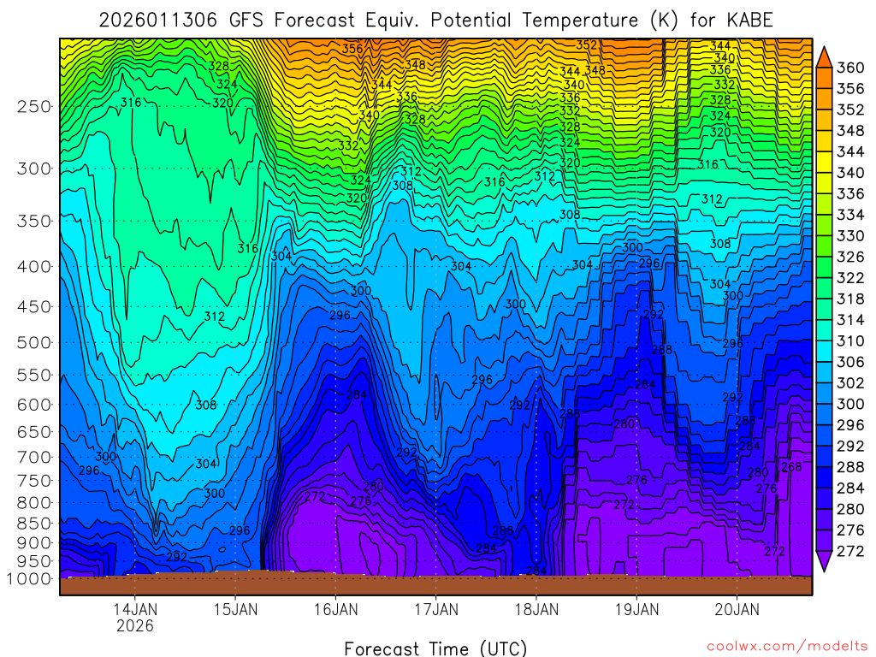Click the 750 pressure level axis label

pyautogui.click(x=34, y=481)
